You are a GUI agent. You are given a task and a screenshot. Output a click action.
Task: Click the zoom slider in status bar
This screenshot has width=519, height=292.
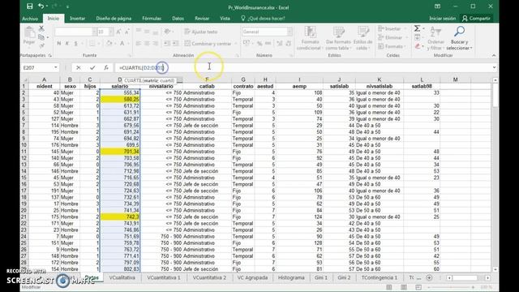tap(451, 287)
